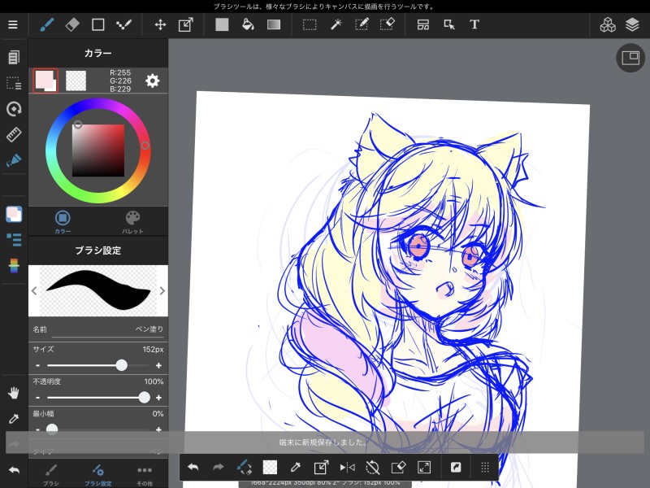The image size is (650, 488).
Task: Switch to the カラー tab
Action: 63,222
